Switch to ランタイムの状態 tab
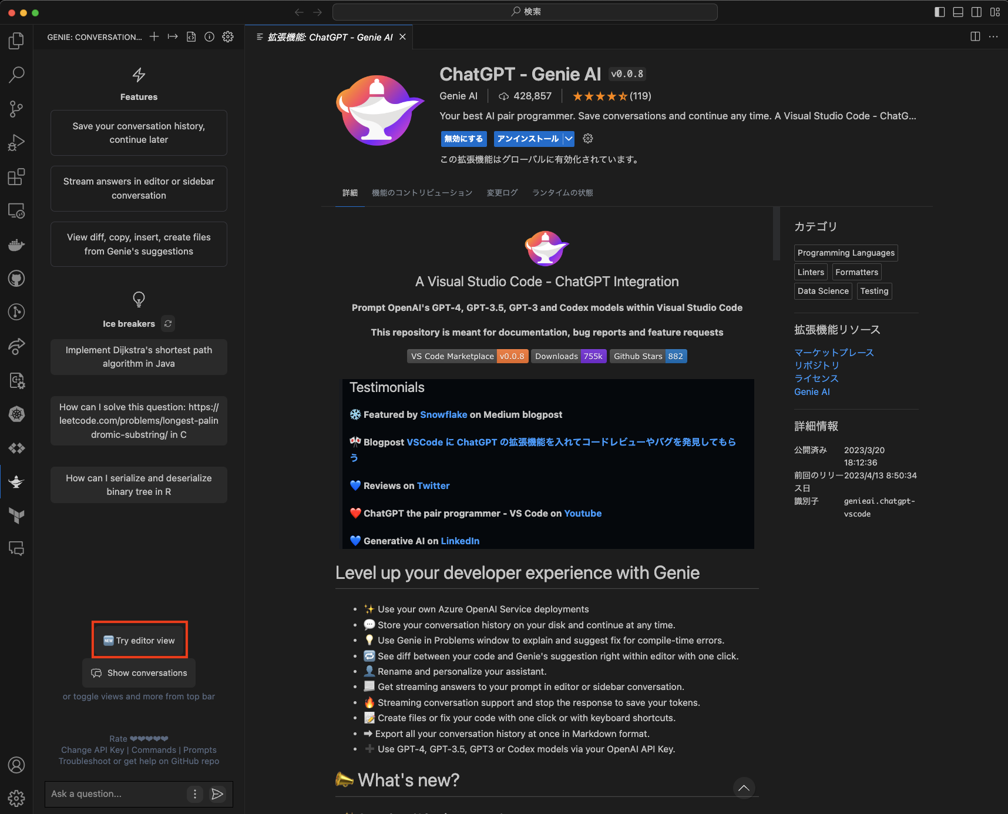This screenshot has height=814, width=1008. pyautogui.click(x=563, y=193)
